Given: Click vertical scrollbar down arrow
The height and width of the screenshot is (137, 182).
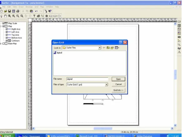Looking at the screenshot, I should point(175,125).
